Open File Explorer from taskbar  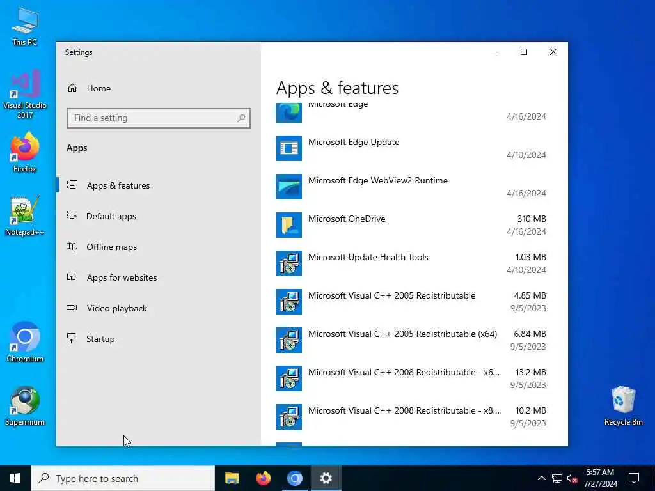coord(232,478)
